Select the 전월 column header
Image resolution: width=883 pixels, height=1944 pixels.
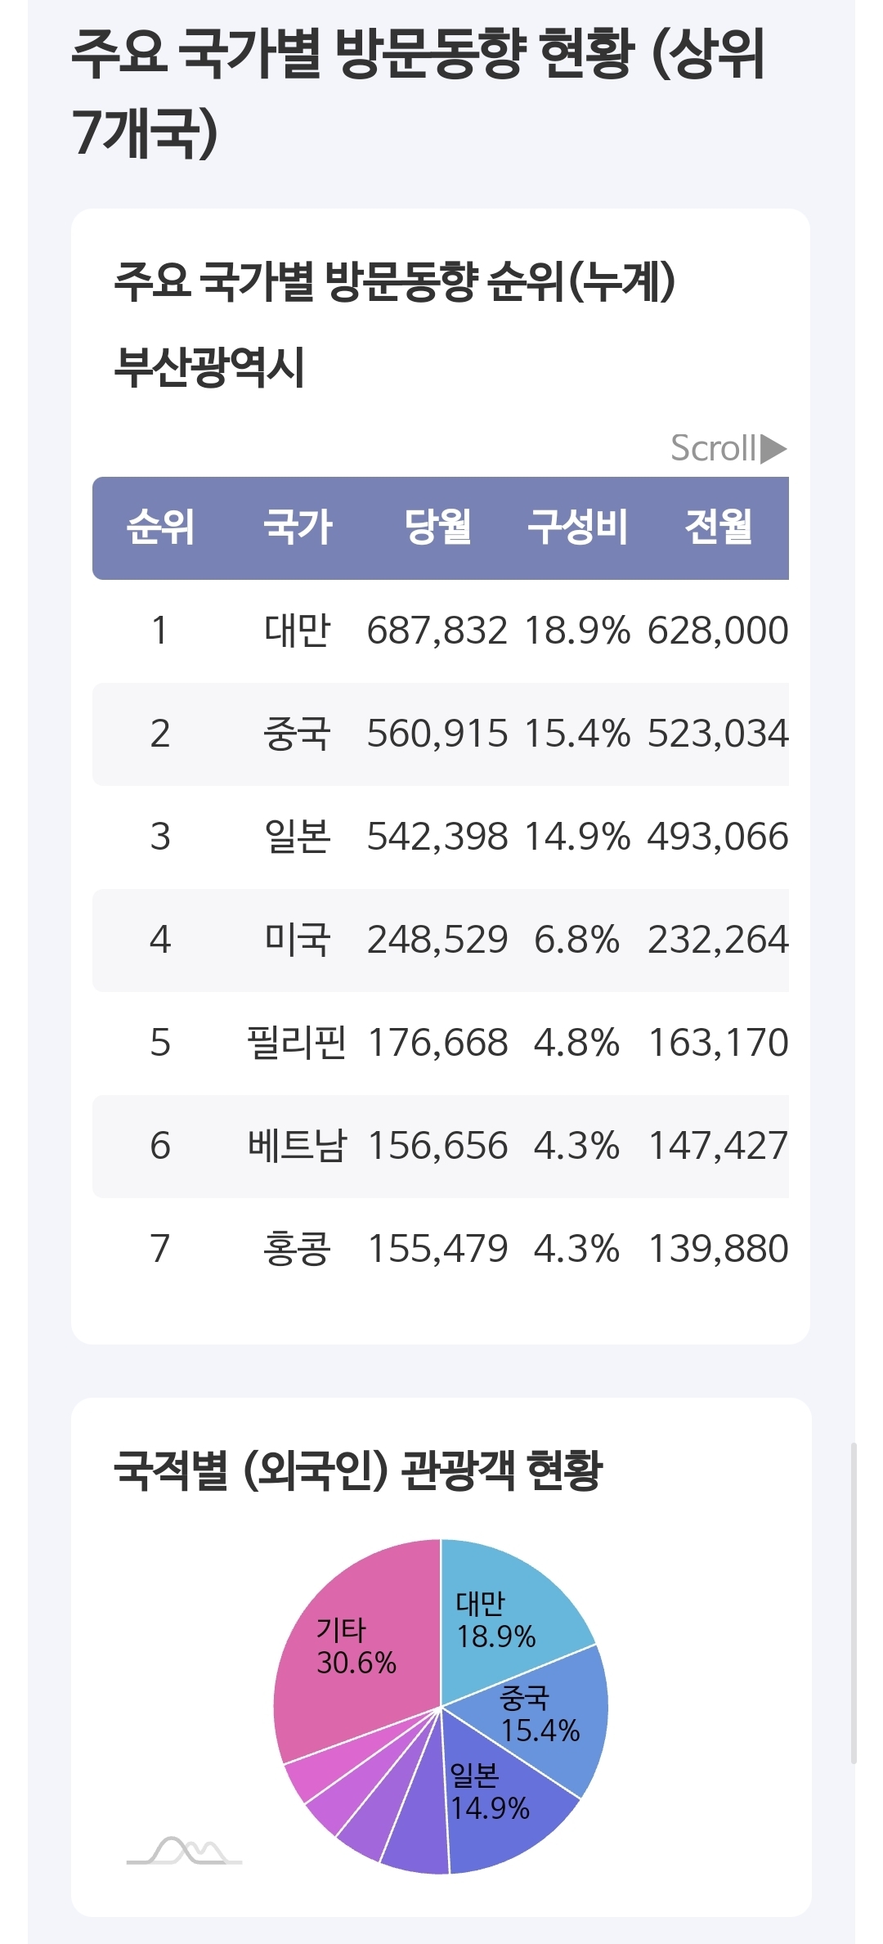(x=718, y=528)
